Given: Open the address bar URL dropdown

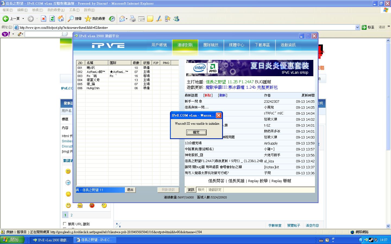Looking at the screenshot, I should coord(357,27).
